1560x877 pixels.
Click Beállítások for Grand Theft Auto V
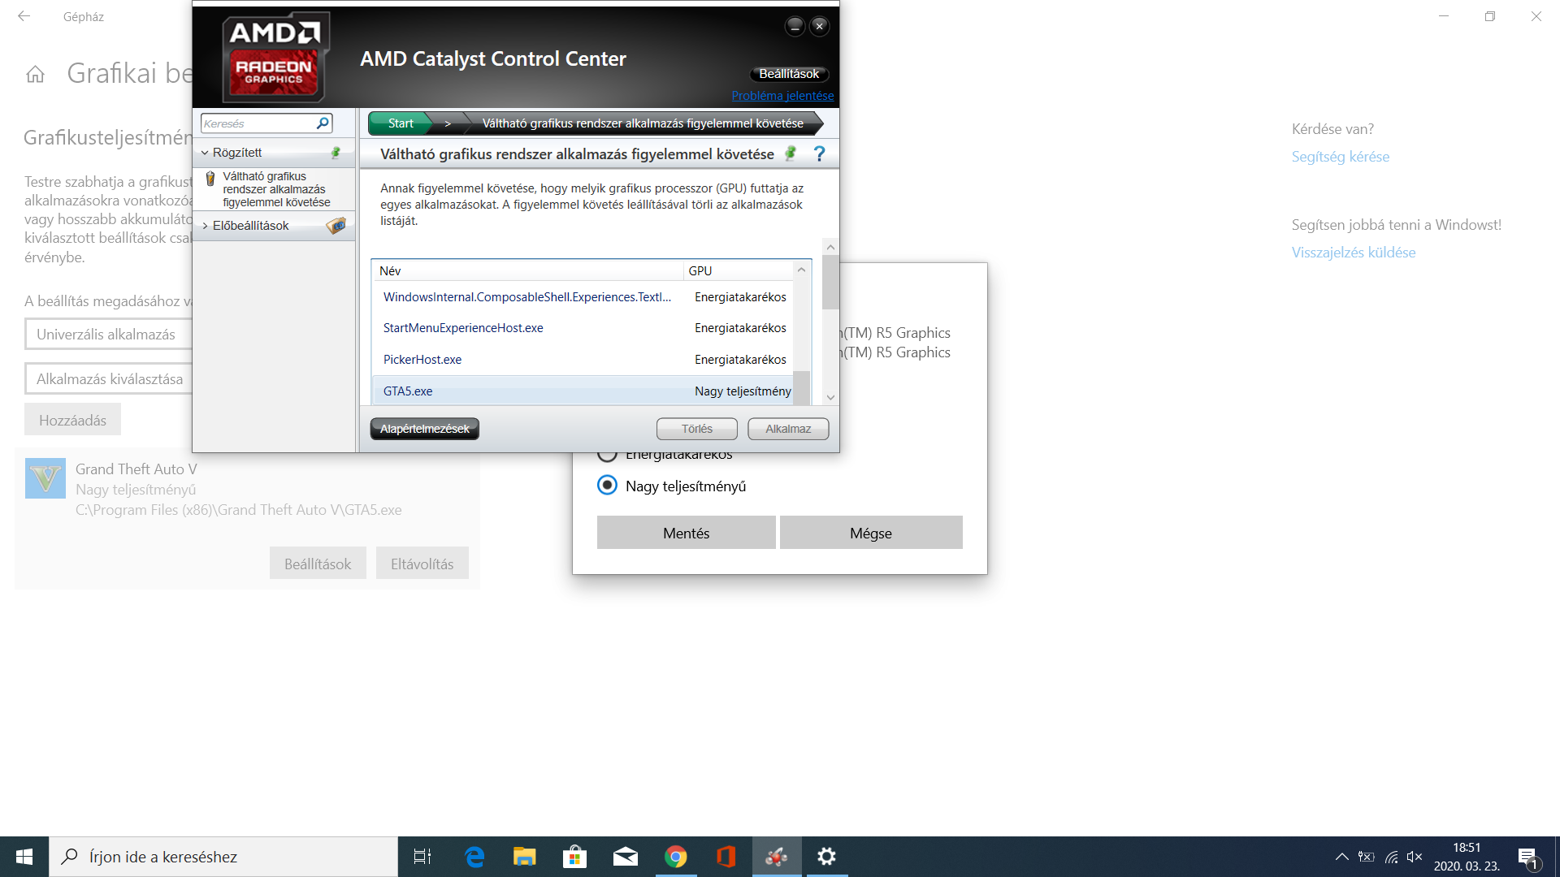pyautogui.click(x=318, y=564)
